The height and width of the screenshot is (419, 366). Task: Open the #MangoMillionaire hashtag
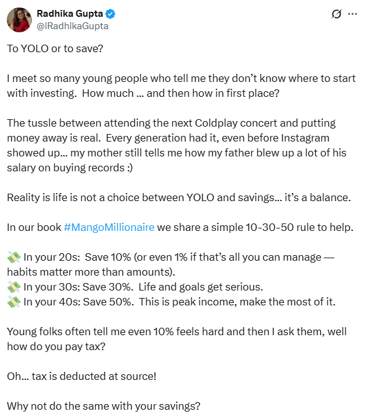(x=109, y=227)
